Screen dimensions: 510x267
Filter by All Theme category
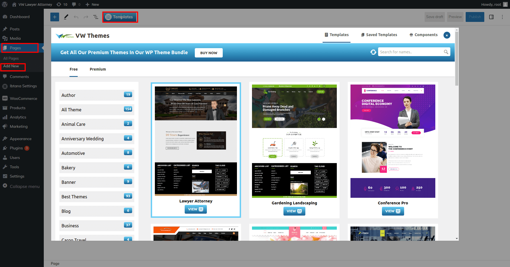pyautogui.click(x=97, y=110)
